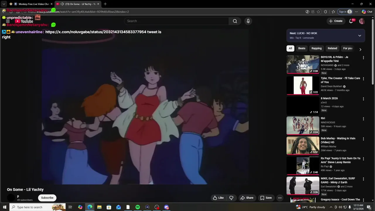Open 'Rx Papi "Aunty U Got Sum On Ya Arm"' title
Viewport: 375px width, 211px height.
point(340,160)
